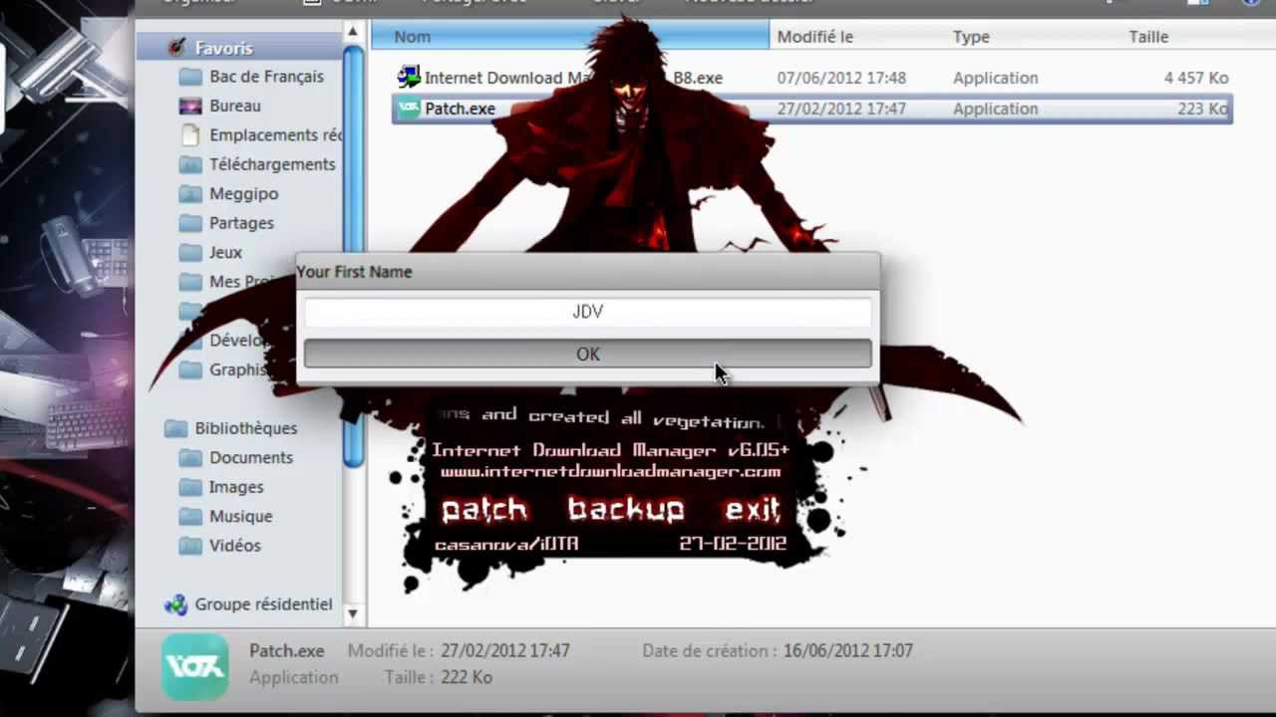Open the Documents library icon
The width and height of the screenshot is (1276, 717).
(190, 457)
